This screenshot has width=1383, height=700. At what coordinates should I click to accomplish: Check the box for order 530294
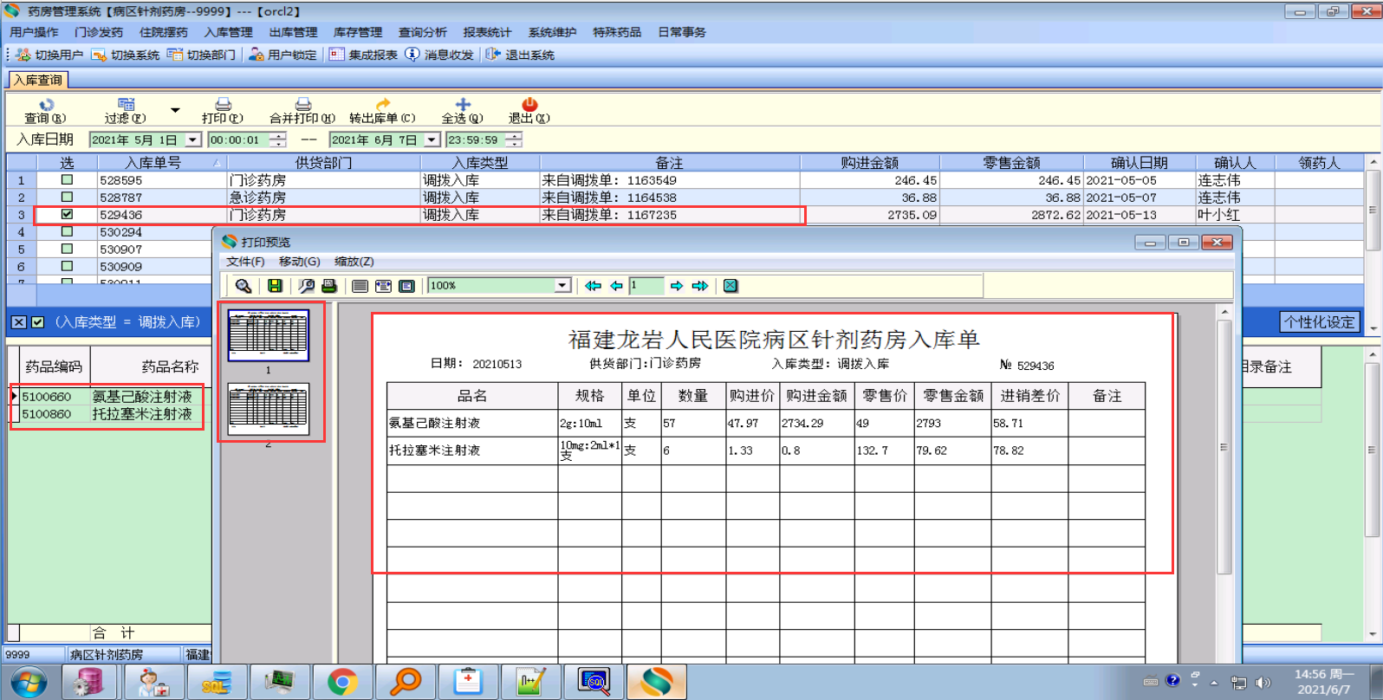(67, 232)
